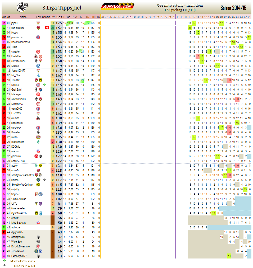Click the Swiss flag beside der Eibsche
253x268 pixels.
[47, 28]
